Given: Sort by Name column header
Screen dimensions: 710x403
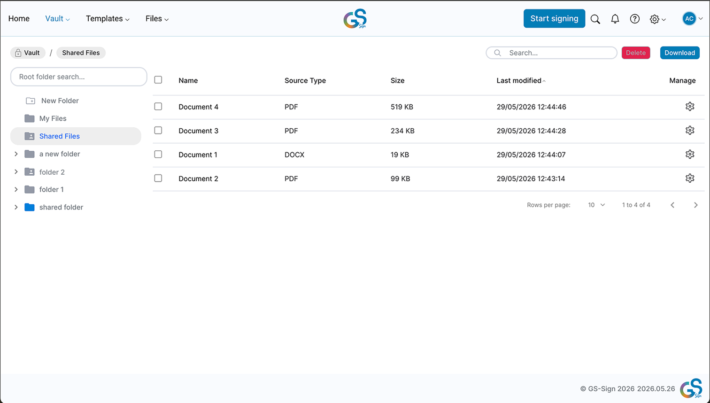Looking at the screenshot, I should pyautogui.click(x=188, y=80).
